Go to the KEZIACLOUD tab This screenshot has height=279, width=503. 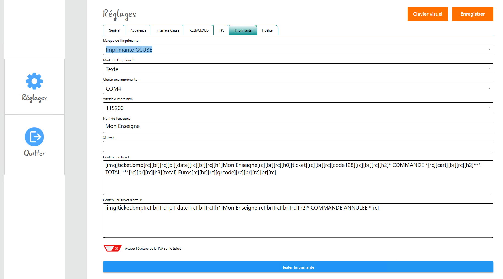click(x=199, y=30)
